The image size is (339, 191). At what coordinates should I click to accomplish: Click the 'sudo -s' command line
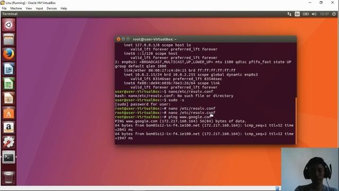pyautogui.click(x=149, y=100)
